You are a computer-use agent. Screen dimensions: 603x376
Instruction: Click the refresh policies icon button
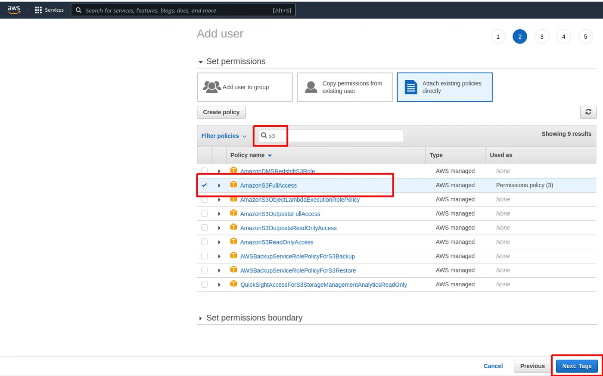[x=588, y=112]
